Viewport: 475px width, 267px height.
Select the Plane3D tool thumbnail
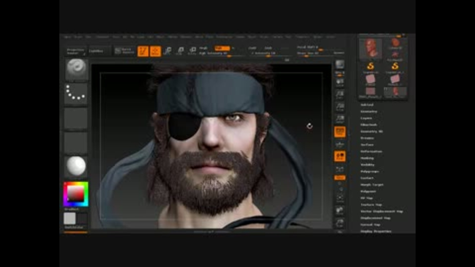371,80
